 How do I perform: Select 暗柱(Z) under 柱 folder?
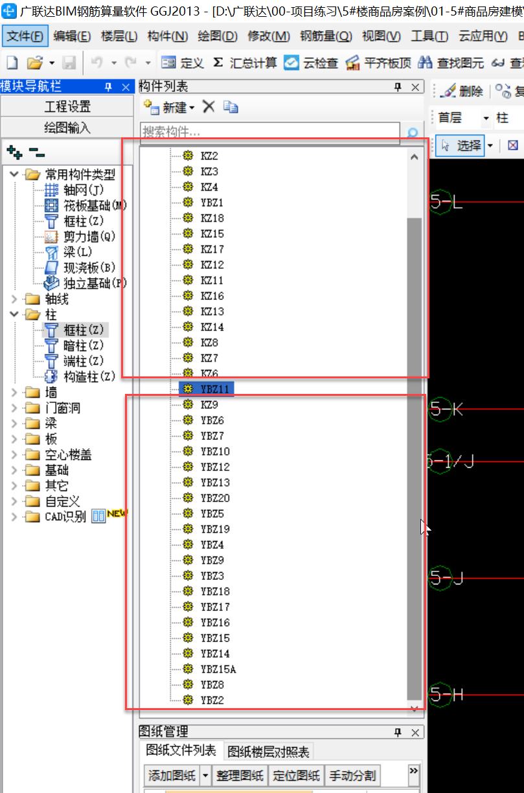click(74, 345)
